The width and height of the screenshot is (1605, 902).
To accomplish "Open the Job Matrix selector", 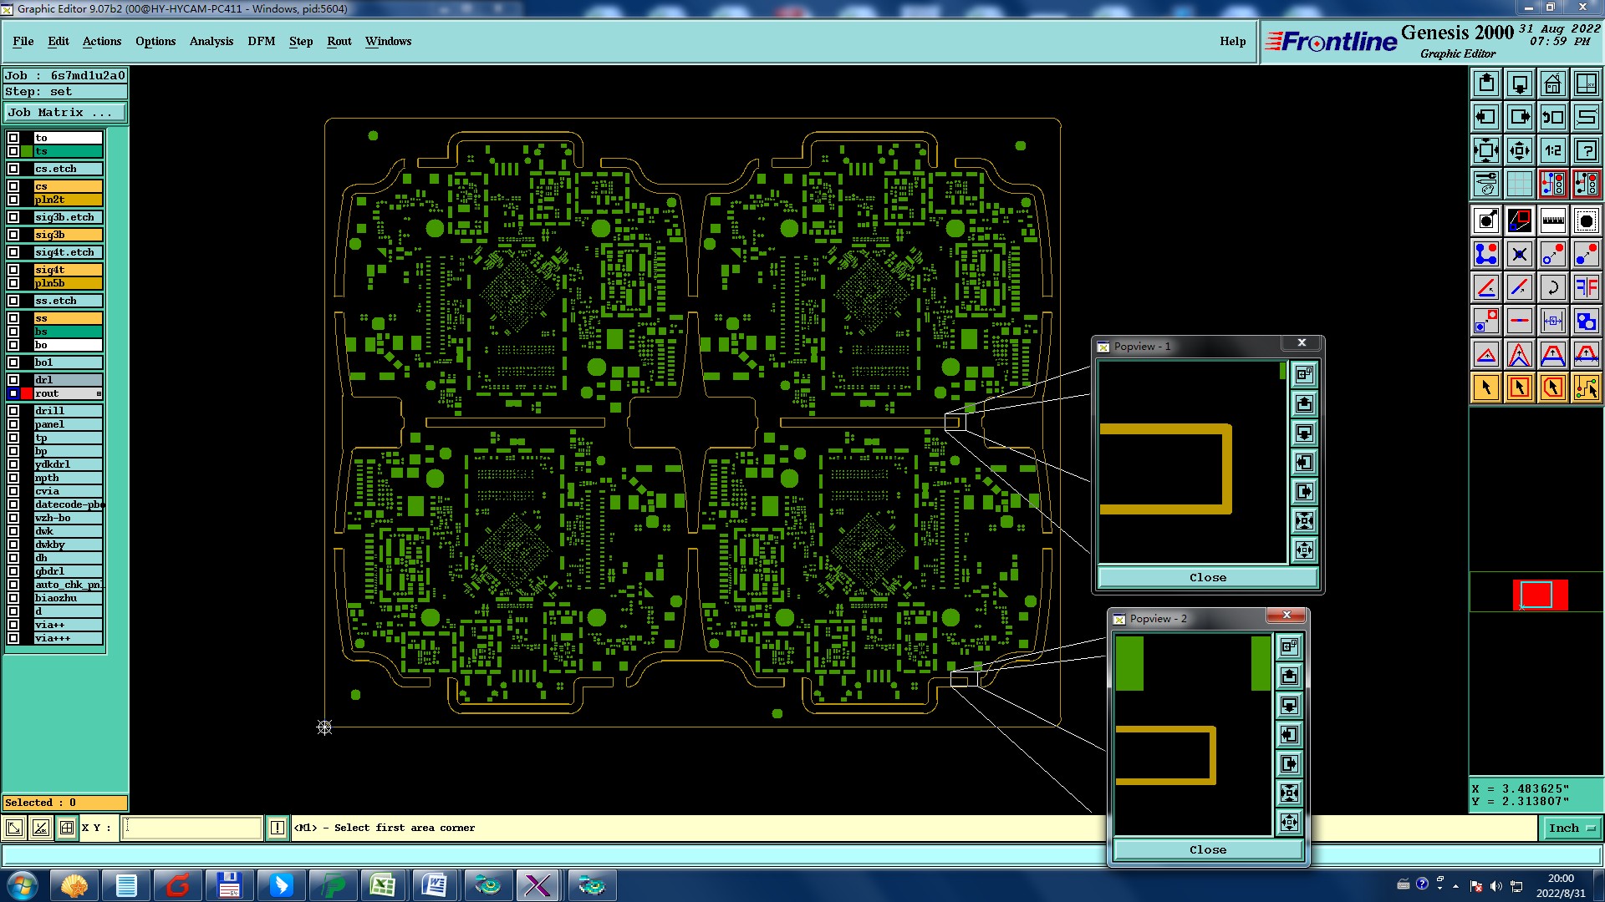I will tap(64, 113).
